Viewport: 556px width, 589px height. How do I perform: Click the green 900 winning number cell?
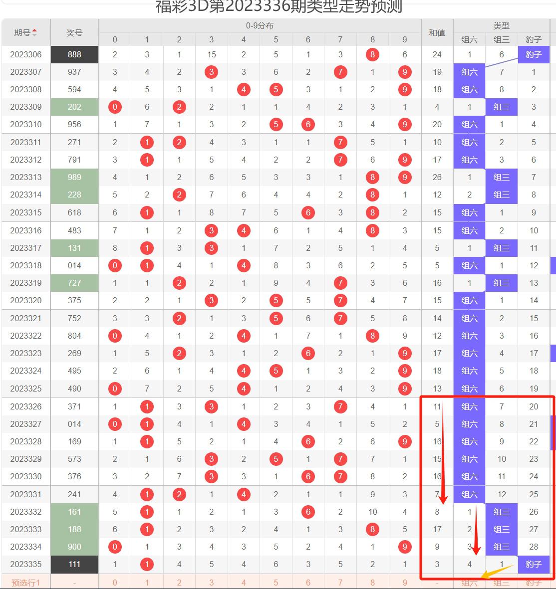74,547
